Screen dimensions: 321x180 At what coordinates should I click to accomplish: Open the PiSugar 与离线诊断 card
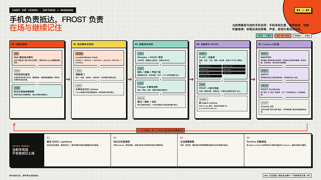(160, 86)
